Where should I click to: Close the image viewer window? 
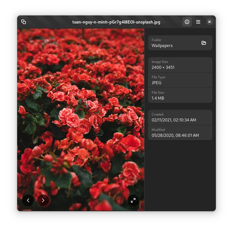click(x=209, y=22)
